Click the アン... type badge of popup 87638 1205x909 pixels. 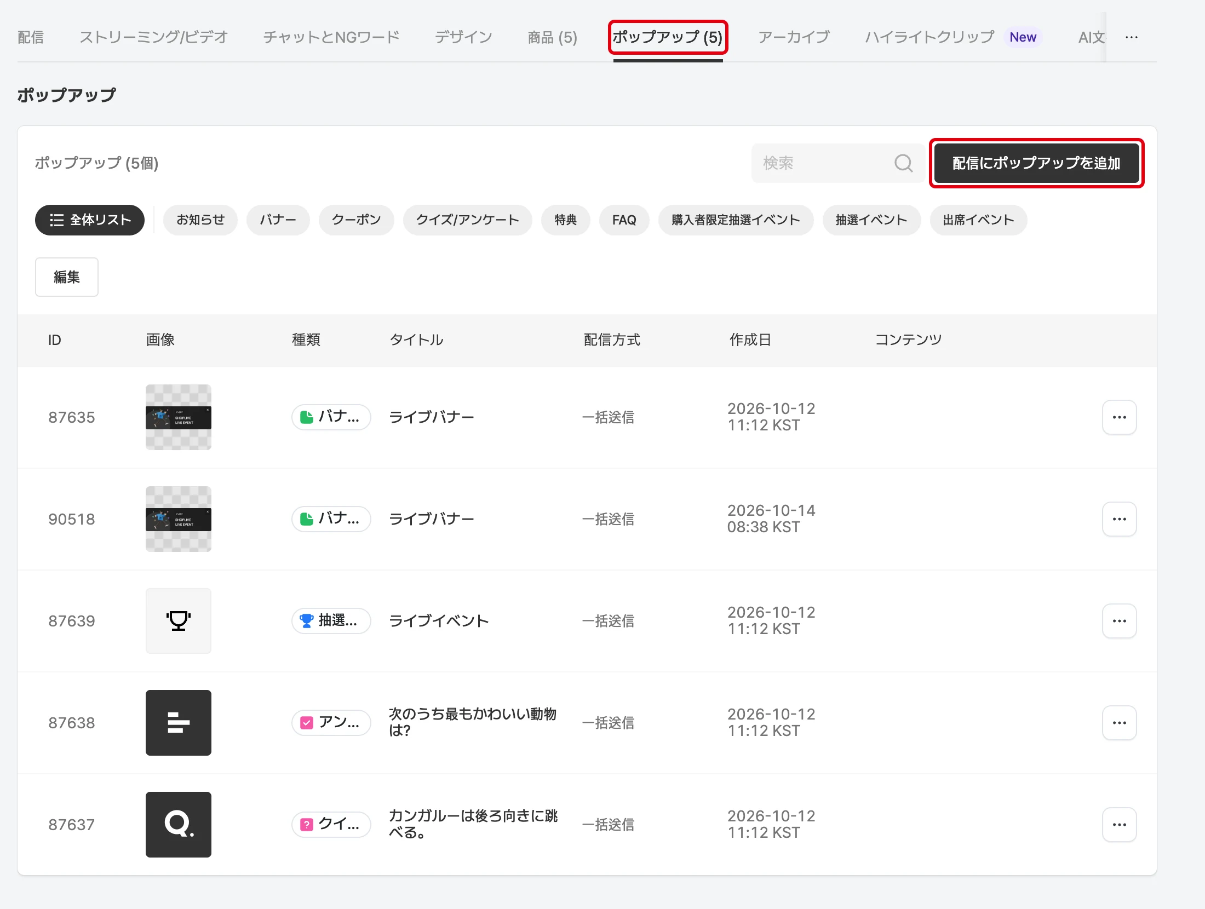(x=331, y=723)
